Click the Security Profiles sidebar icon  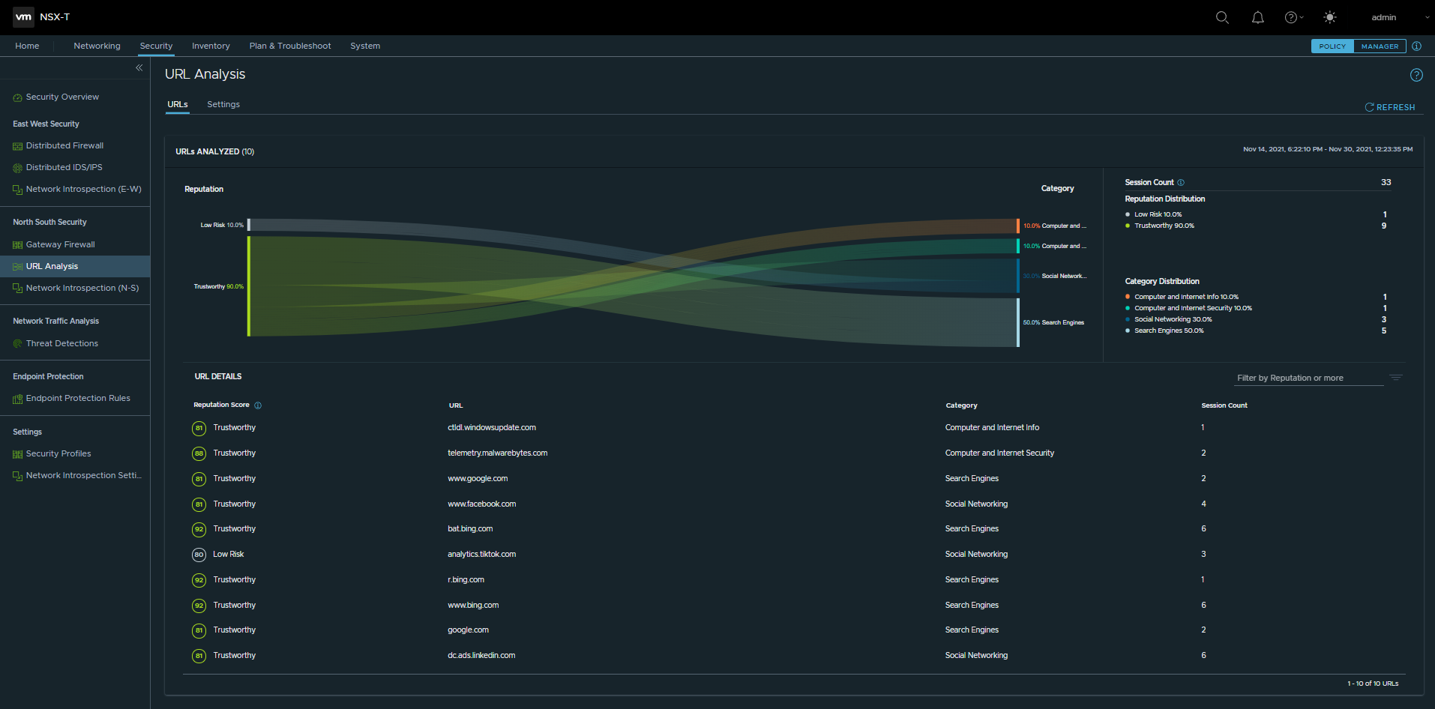click(17, 454)
